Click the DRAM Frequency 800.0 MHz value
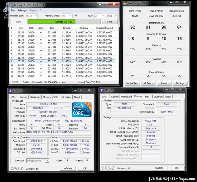 click(x=151, y=121)
